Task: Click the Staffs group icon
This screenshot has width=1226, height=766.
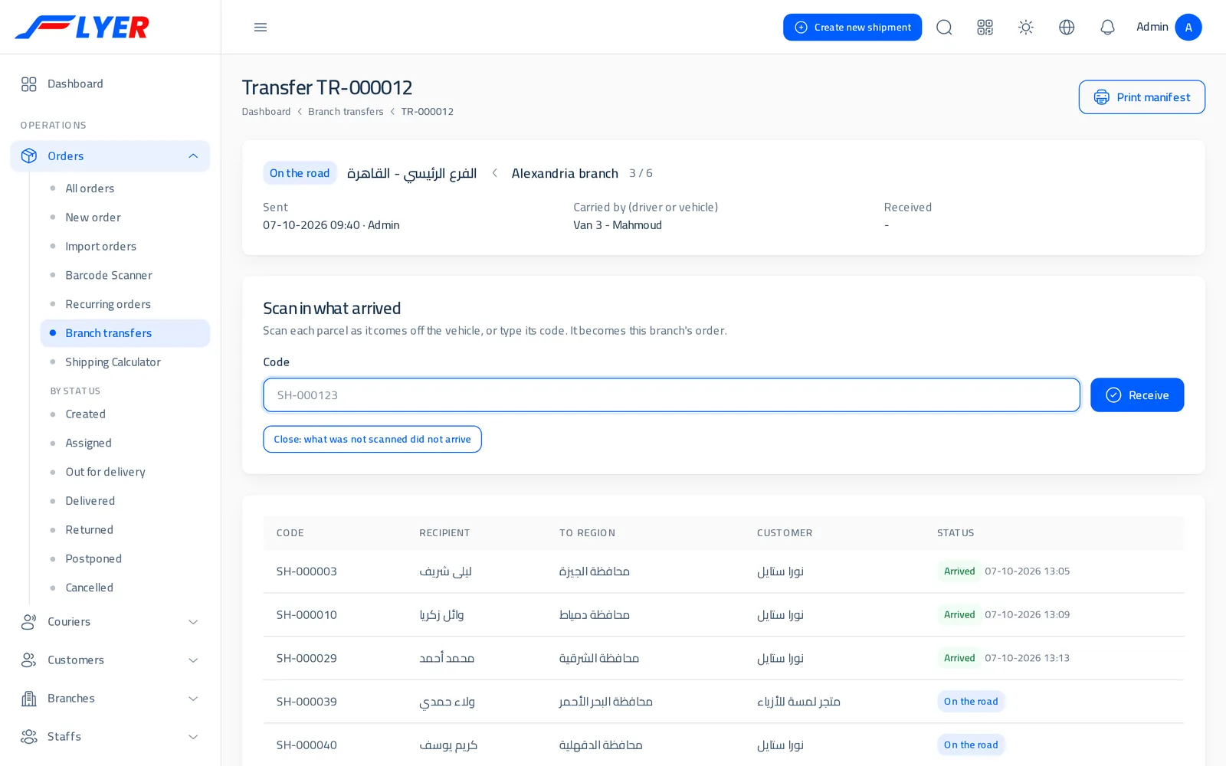Action: click(x=29, y=737)
